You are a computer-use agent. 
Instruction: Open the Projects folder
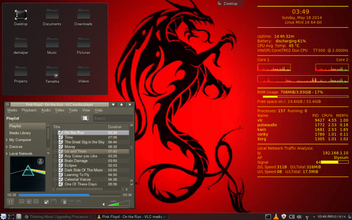pyautogui.click(x=21, y=75)
